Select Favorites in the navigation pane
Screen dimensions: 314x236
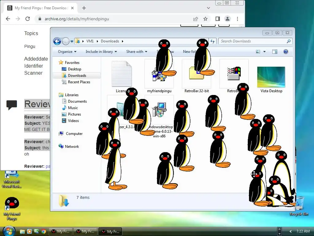pyautogui.click(x=69, y=63)
